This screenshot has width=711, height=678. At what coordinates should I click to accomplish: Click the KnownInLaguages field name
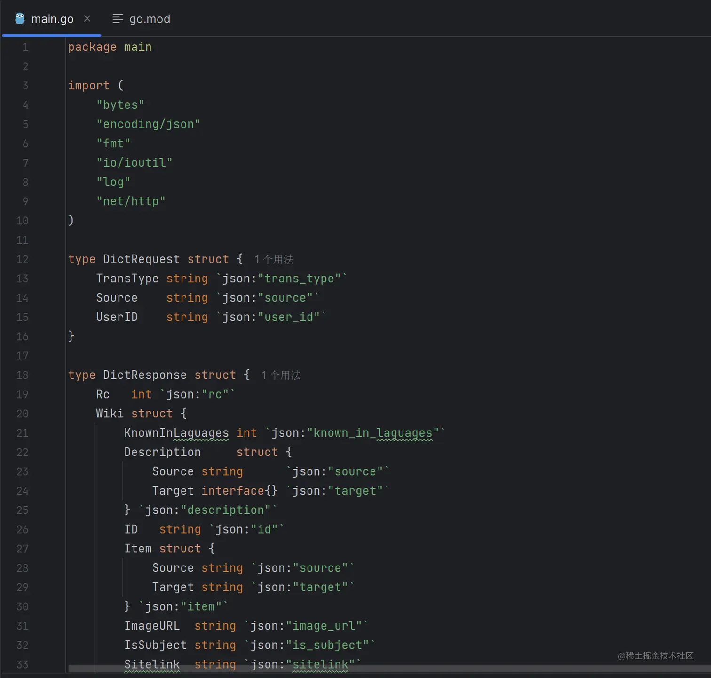coord(177,433)
